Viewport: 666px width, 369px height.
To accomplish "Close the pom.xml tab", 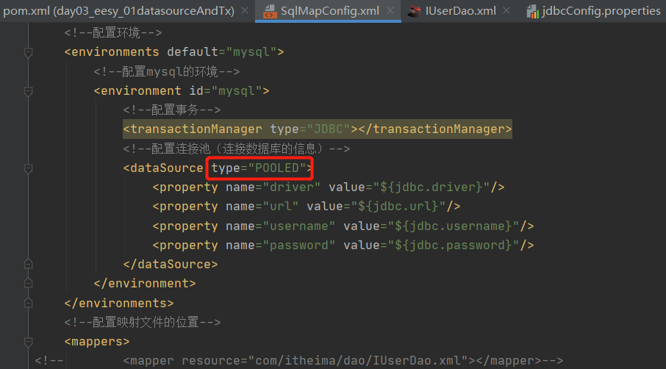I will click(x=245, y=10).
